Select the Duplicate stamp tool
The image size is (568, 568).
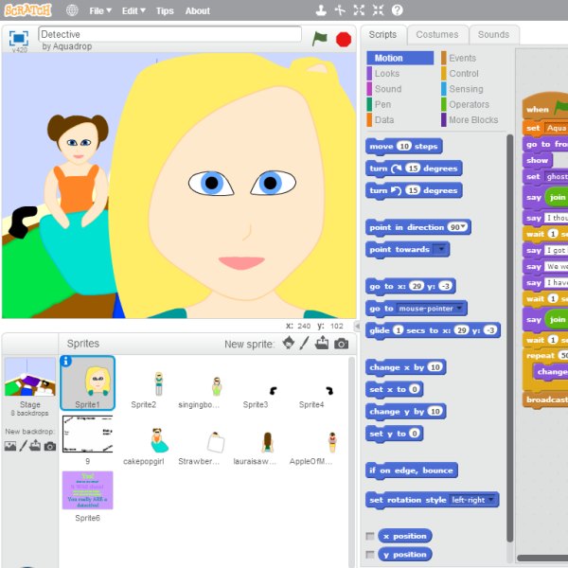[x=321, y=10]
